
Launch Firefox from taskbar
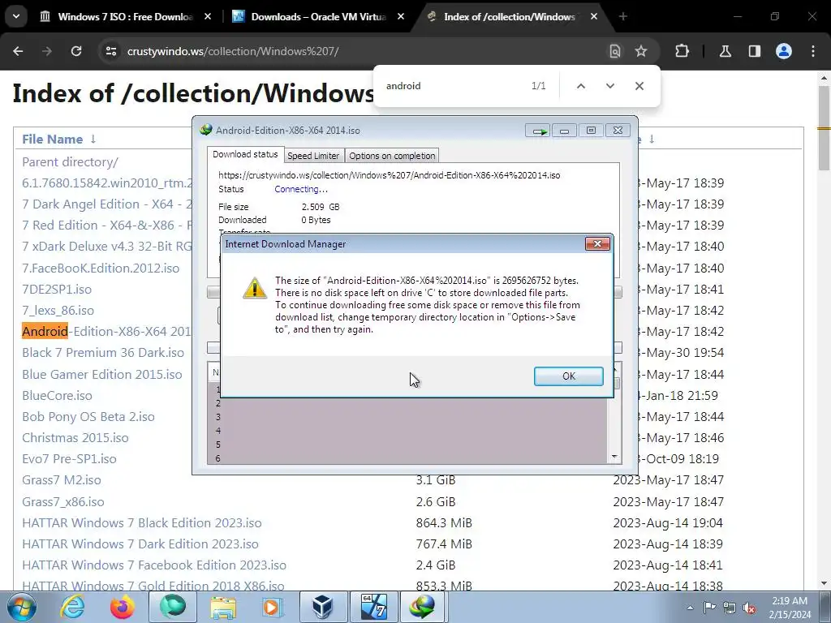click(122, 607)
